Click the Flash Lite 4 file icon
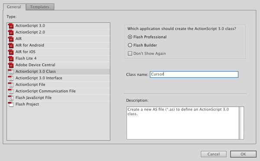The image size is (260, 161). (11, 58)
